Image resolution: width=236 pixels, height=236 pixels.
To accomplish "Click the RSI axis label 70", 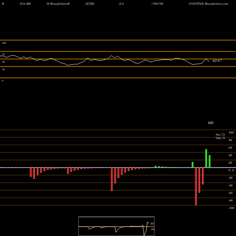I will 3,54.
